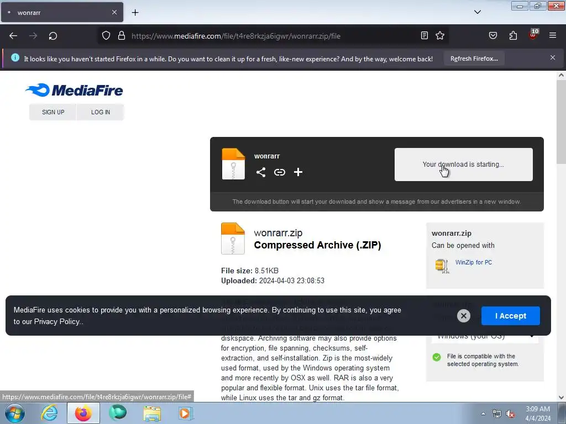
Task: Reload the page with the refresh icon
Action: (53, 36)
